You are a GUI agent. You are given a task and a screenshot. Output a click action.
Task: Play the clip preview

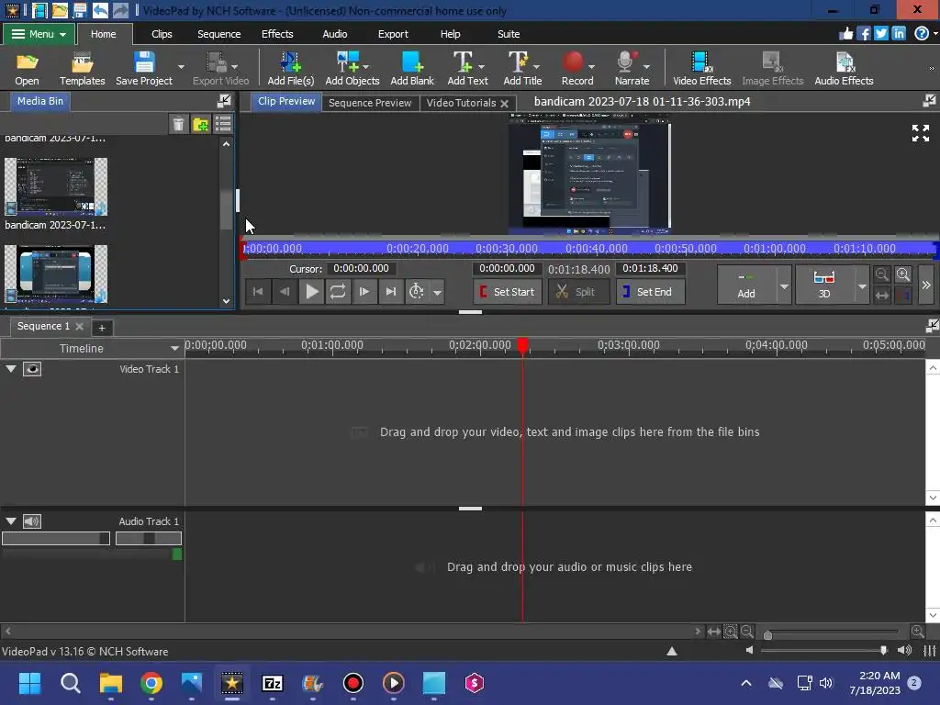click(x=312, y=292)
